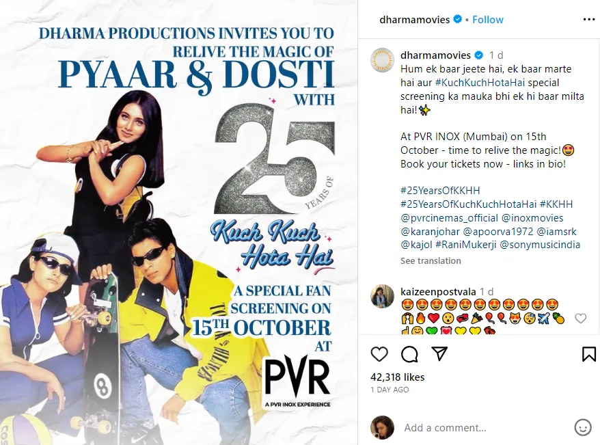This screenshot has width=600, height=445.
Task: Open the three-dots more options menu
Action: 588,20
